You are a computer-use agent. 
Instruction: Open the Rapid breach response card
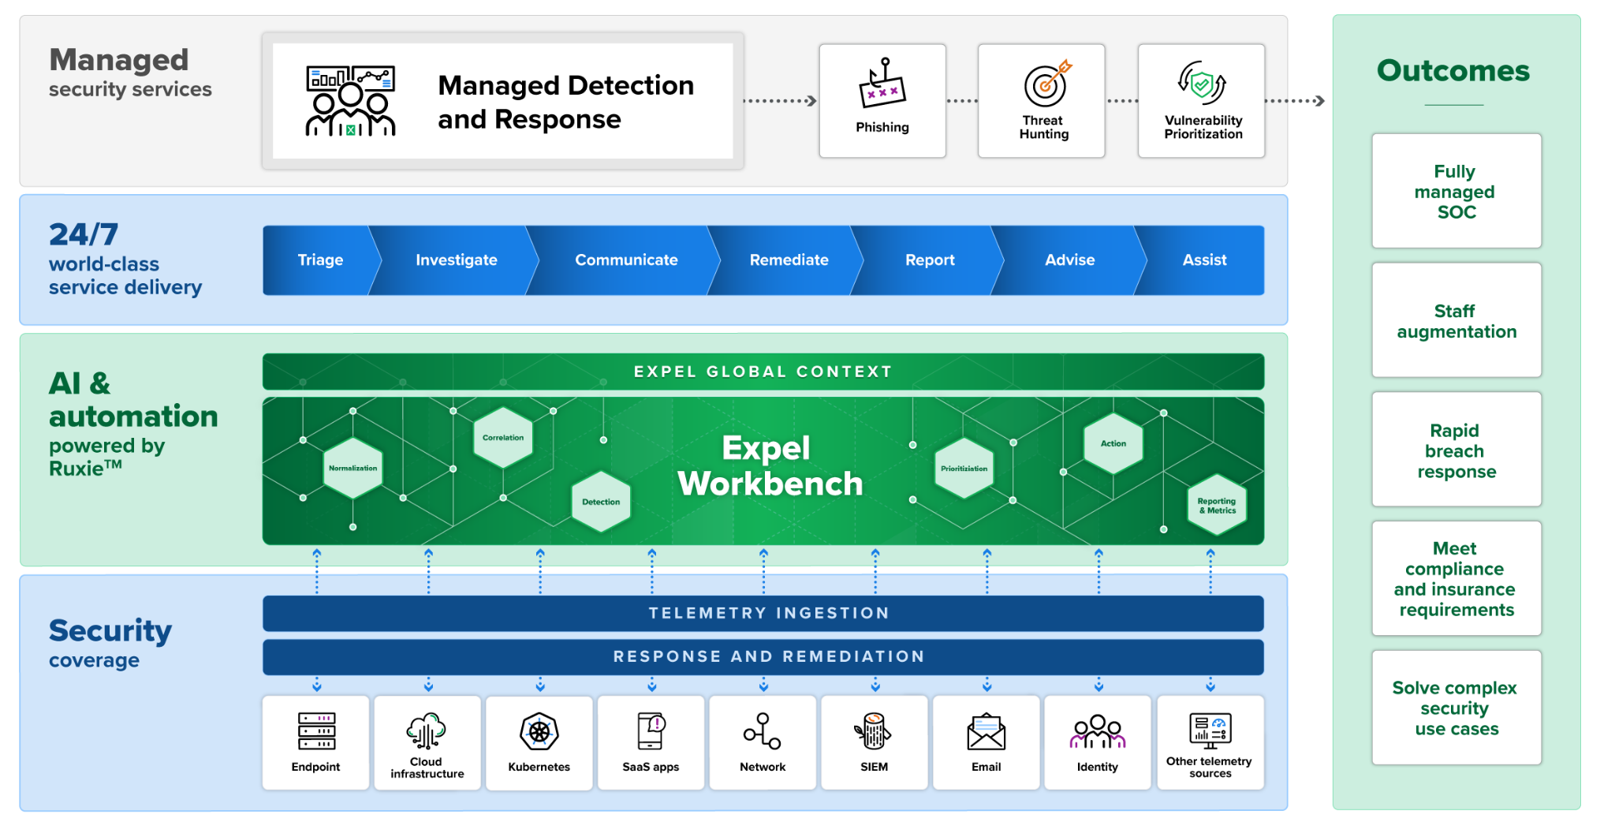point(1456,450)
